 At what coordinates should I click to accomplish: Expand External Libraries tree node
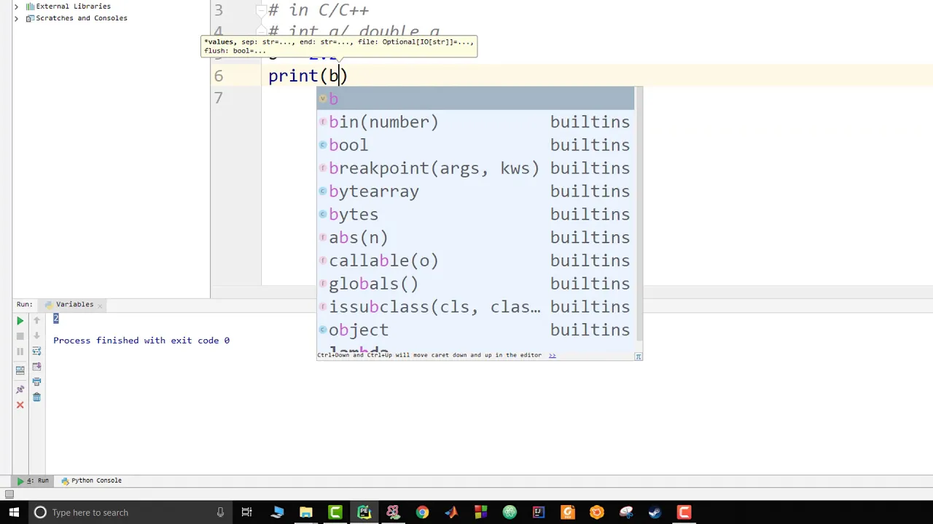[x=16, y=7]
